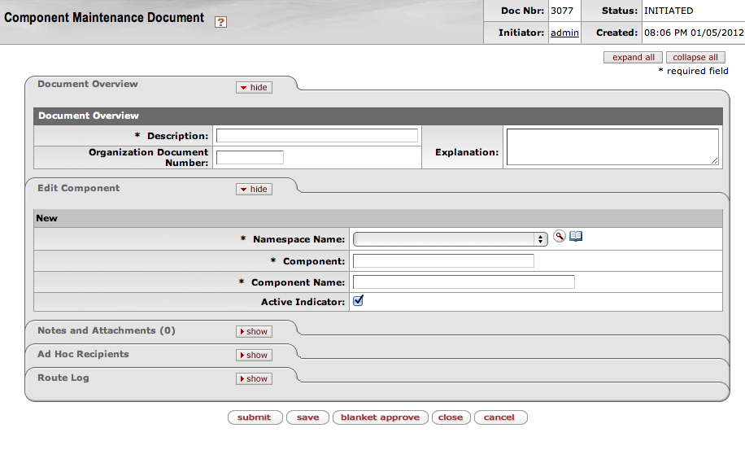Click the Notes and Attachments (0) tab title
The image size is (745, 450).
coord(107,330)
